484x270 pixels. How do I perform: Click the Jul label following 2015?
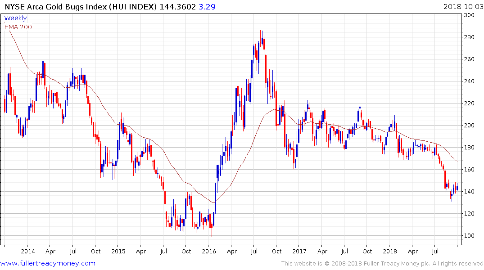coord(163,251)
